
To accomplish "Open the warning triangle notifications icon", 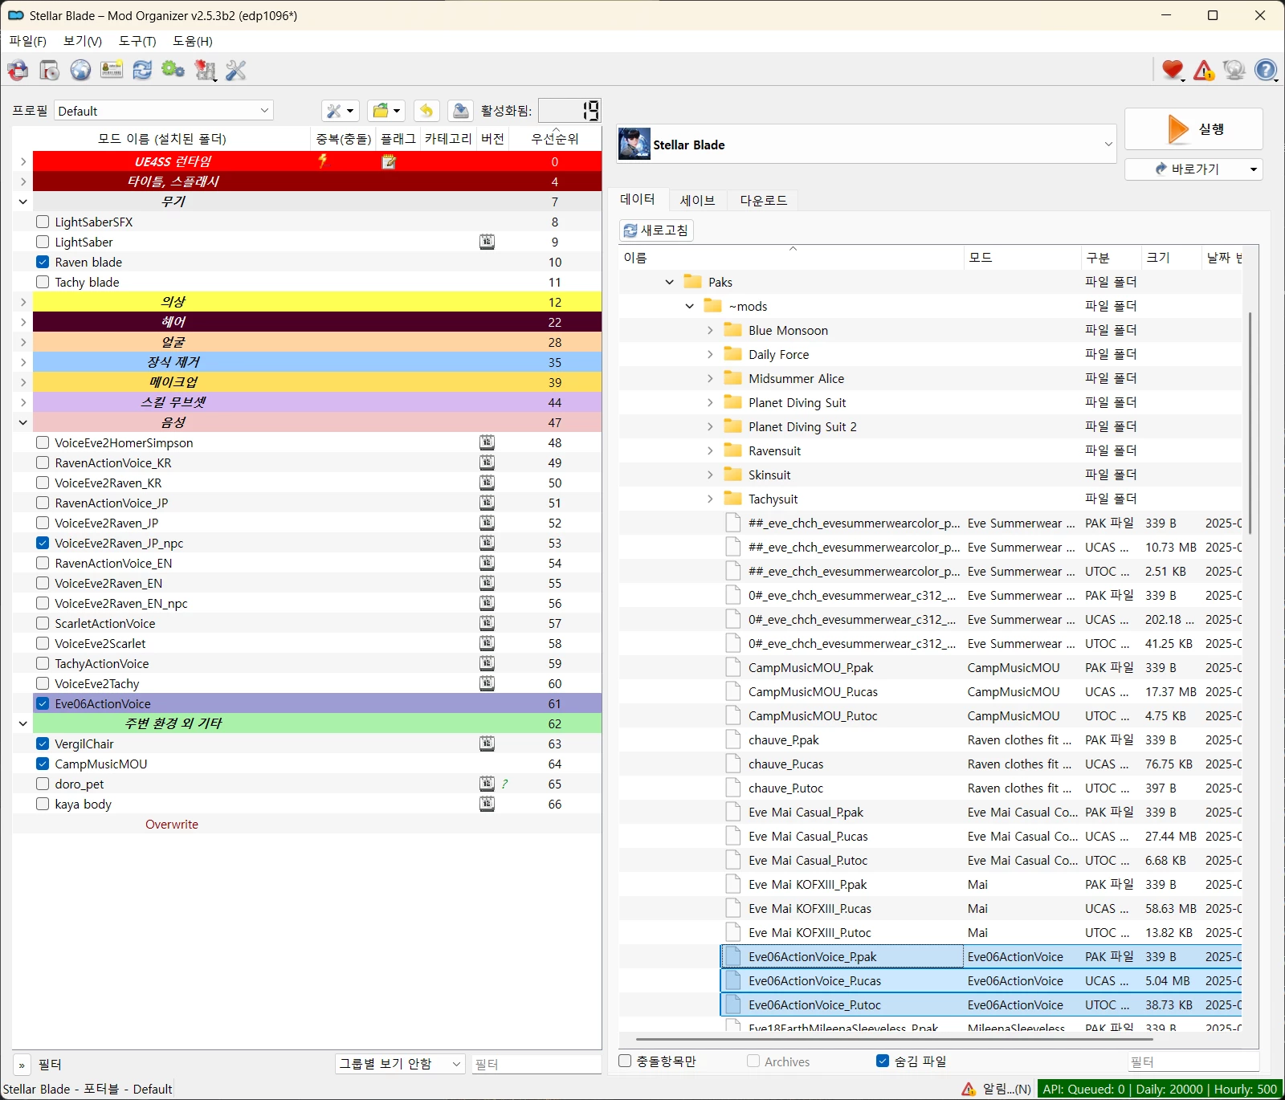I will (1204, 71).
